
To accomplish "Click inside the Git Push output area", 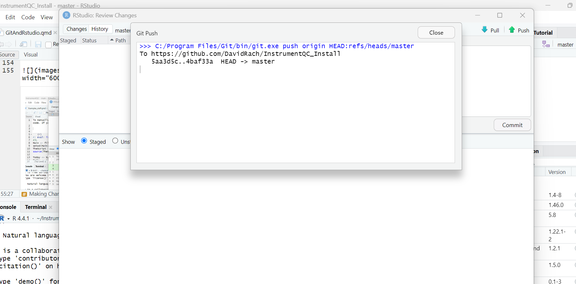I will [x=295, y=112].
